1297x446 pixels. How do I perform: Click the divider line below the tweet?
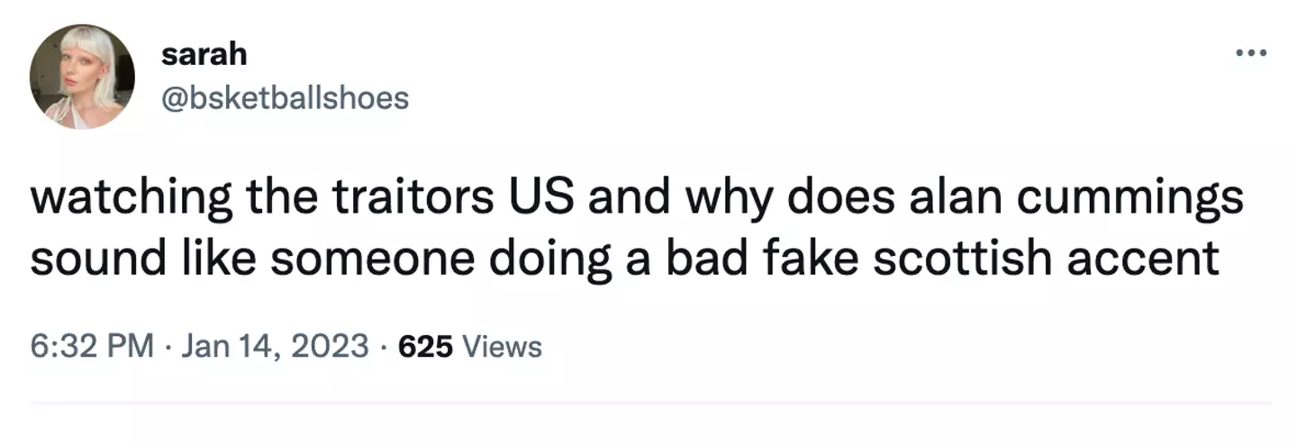648,403
